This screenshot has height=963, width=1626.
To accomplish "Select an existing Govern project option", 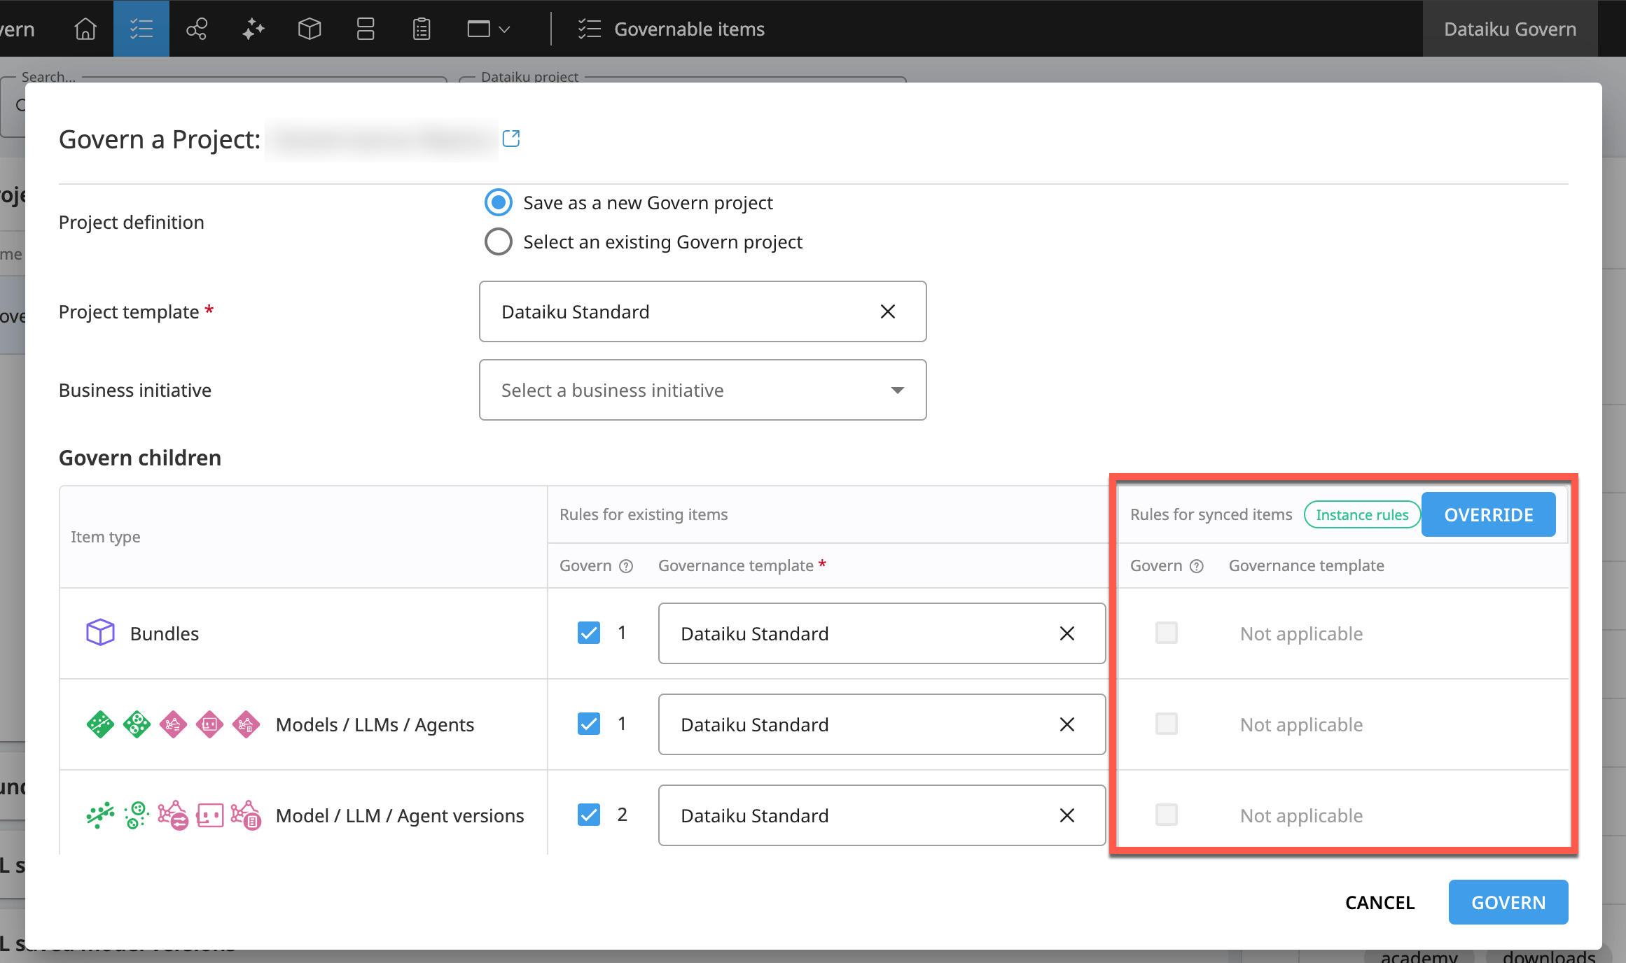I will 499,242.
